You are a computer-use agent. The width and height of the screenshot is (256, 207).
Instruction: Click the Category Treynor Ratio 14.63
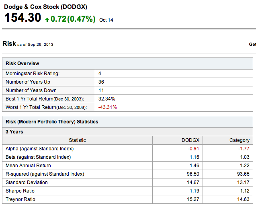(243, 199)
